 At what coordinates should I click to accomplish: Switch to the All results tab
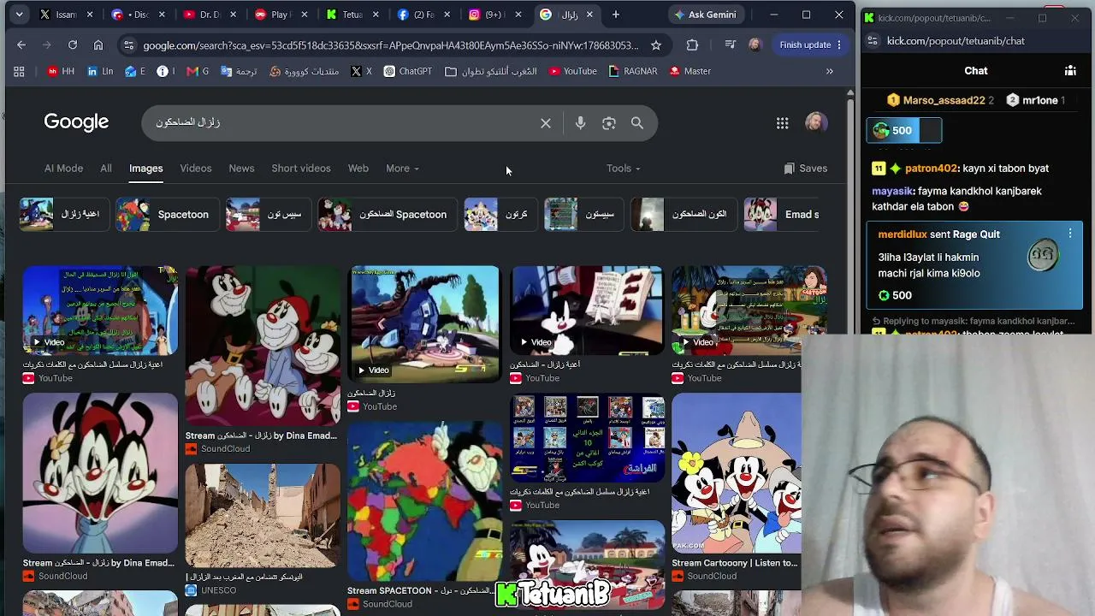(x=106, y=169)
